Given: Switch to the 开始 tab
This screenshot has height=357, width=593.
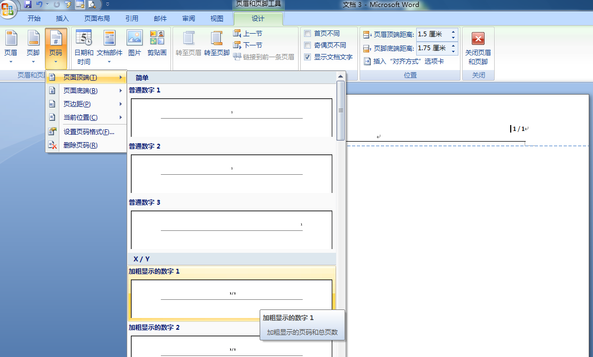Looking at the screenshot, I should 34,19.
